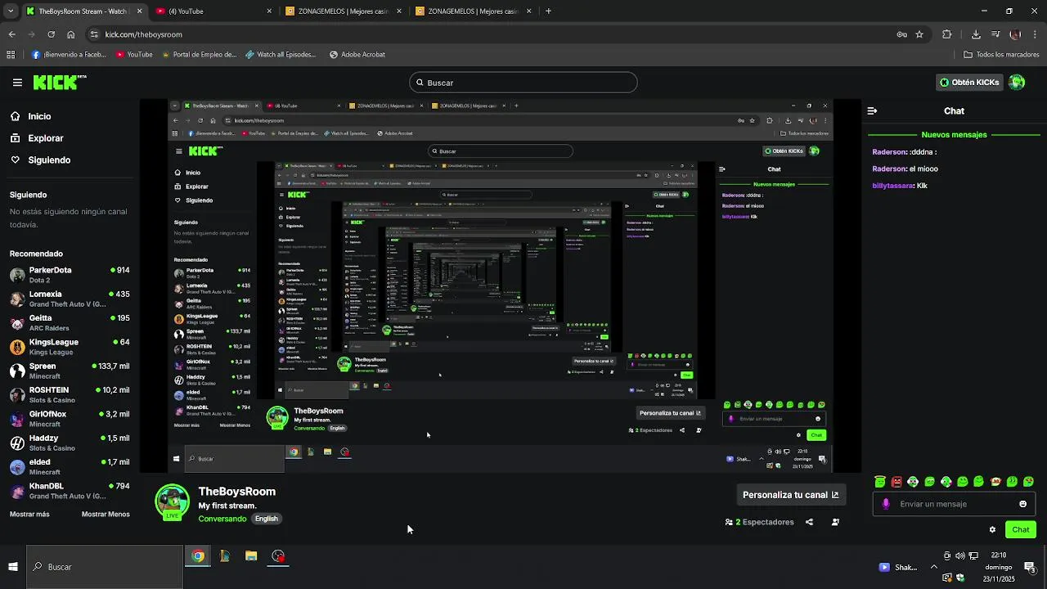Click TheBoysRoom channel avatar with LIVE badge

172,502
